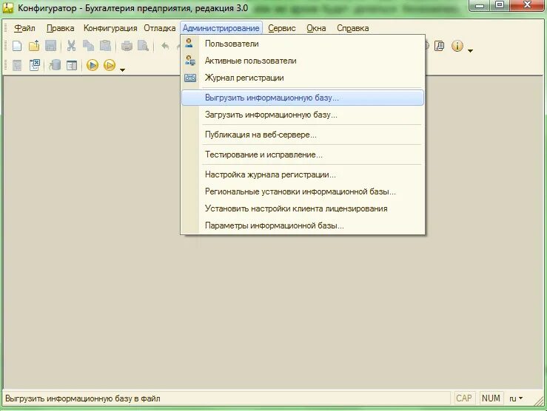The image size is (547, 411).
Task: Click the Print toolbar icon
Action: click(127, 46)
